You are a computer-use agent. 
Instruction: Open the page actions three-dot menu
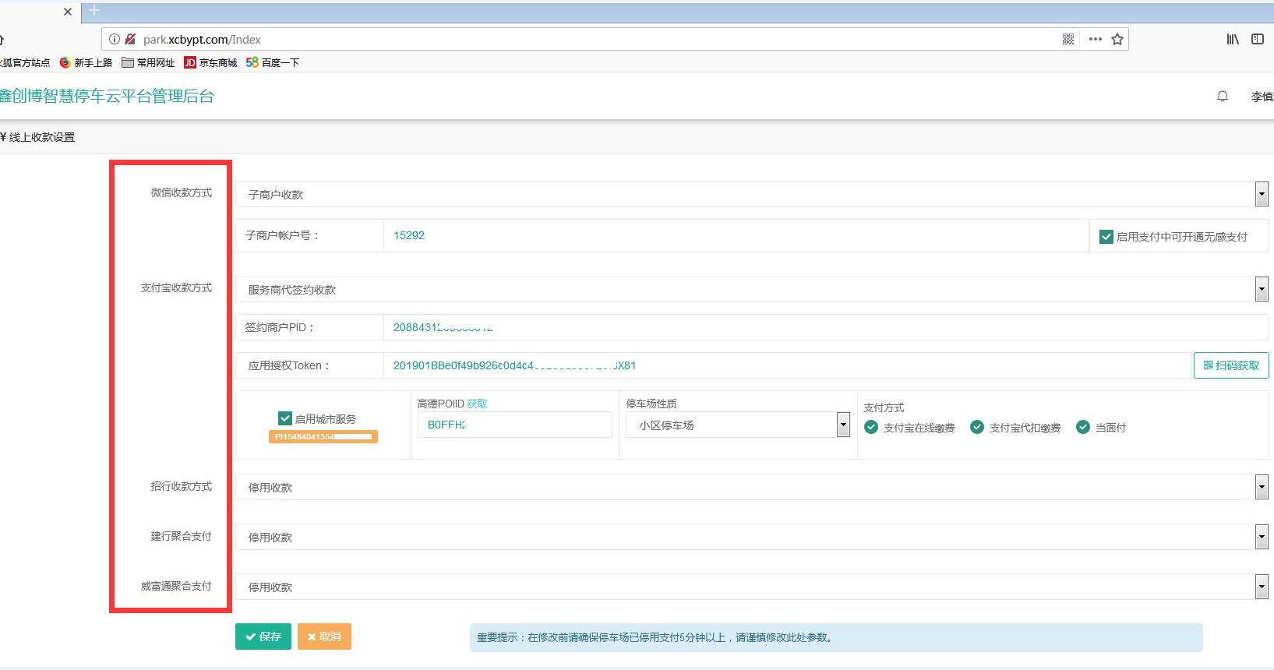point(1095,39)
